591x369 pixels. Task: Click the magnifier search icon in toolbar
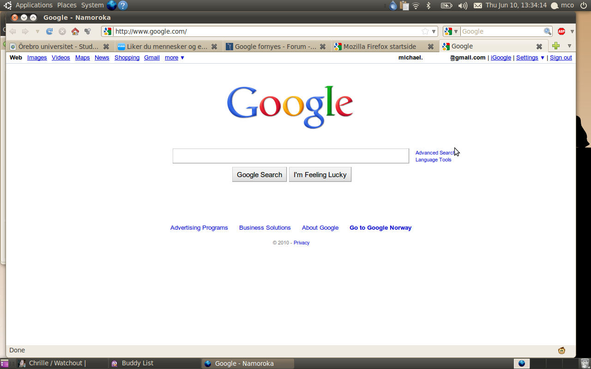coord(548,31)
